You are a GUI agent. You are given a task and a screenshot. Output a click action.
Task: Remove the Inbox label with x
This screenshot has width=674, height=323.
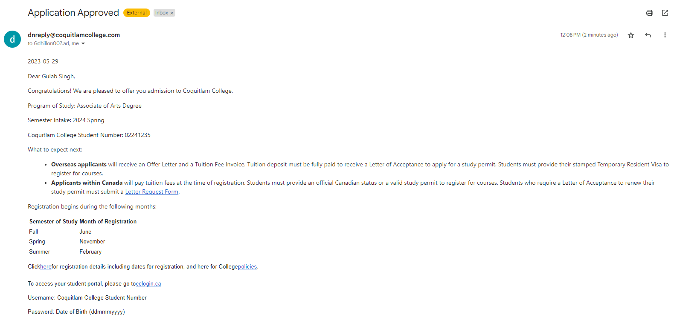[x=172, y=13]
